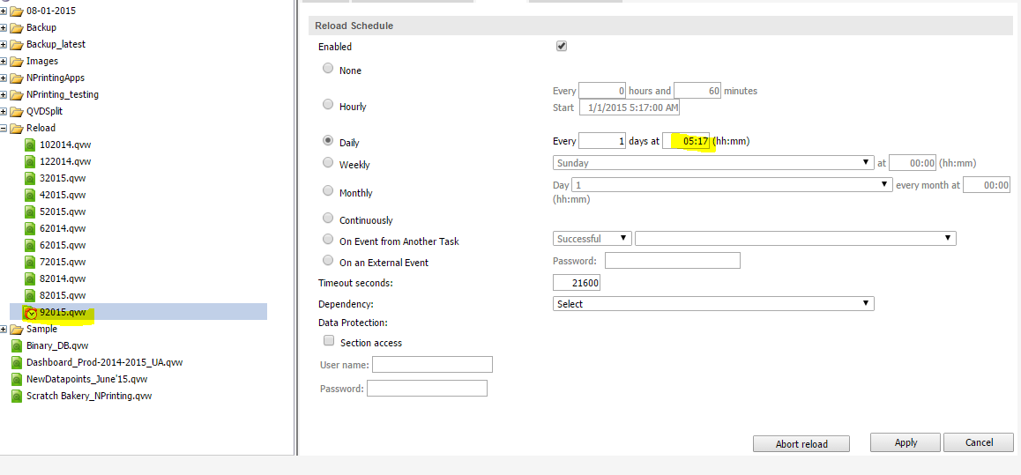Click the Data Protection Password field
1021x475 pixels.
tap(427, 388)
